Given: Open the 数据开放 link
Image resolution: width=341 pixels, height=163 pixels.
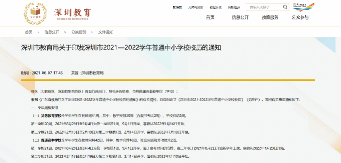Looking at the screenshot, I should [216, 7].
